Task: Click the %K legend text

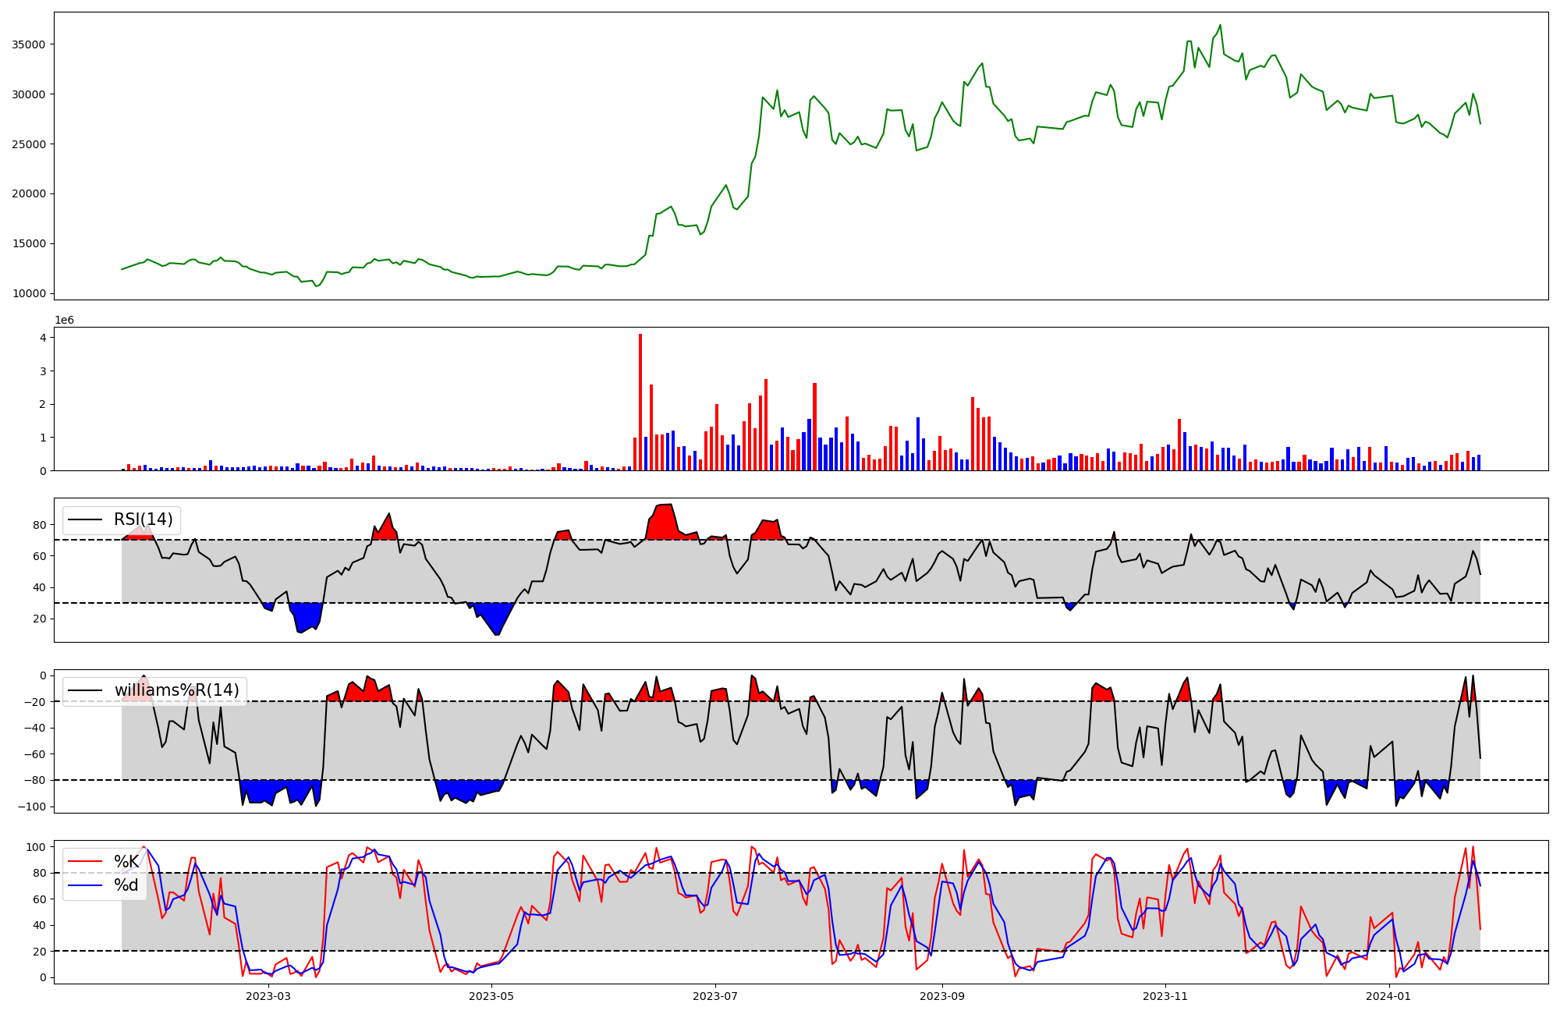Action: tap(126, 861)
